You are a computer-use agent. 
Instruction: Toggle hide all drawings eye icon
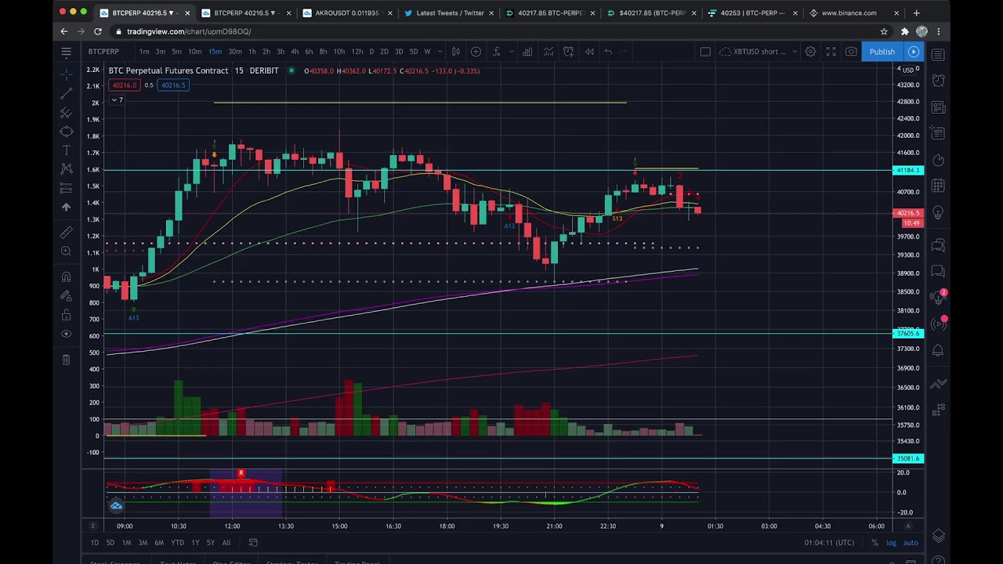click(x=66, y=334)
